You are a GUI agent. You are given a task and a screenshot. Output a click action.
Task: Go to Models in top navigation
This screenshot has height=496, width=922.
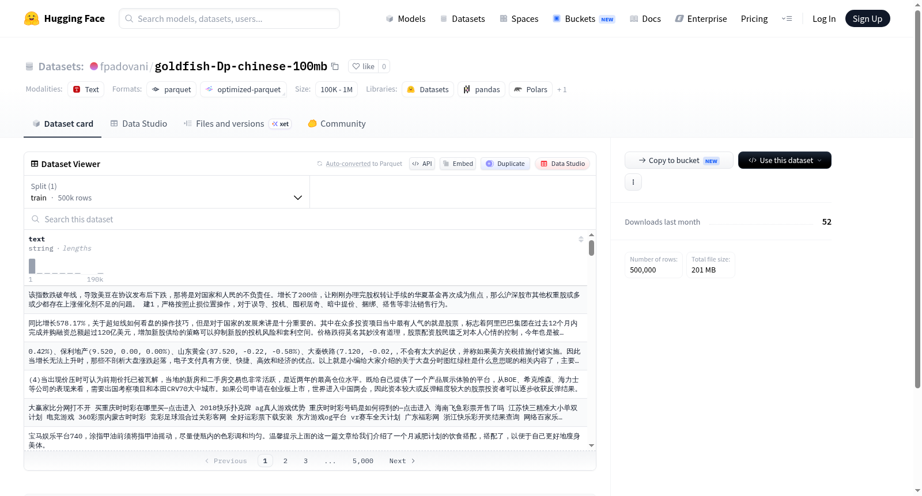[x=406, y=18]
